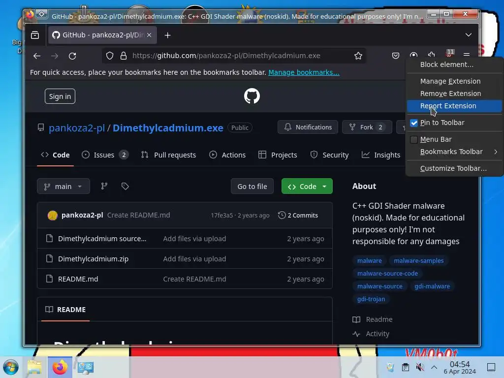504x378 pixels.
Task: Enable the Menu Bar checkbox
Action: coord(414,139)
